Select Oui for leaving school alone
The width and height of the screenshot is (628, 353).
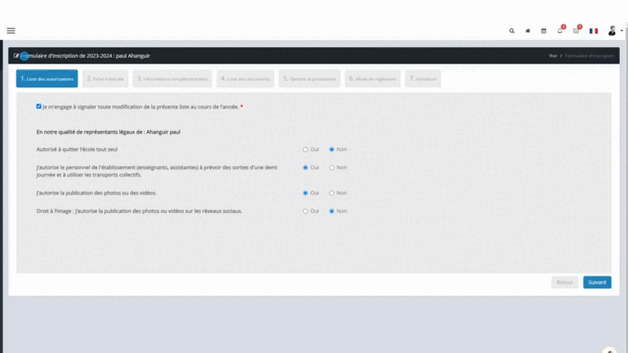[305, 150]
